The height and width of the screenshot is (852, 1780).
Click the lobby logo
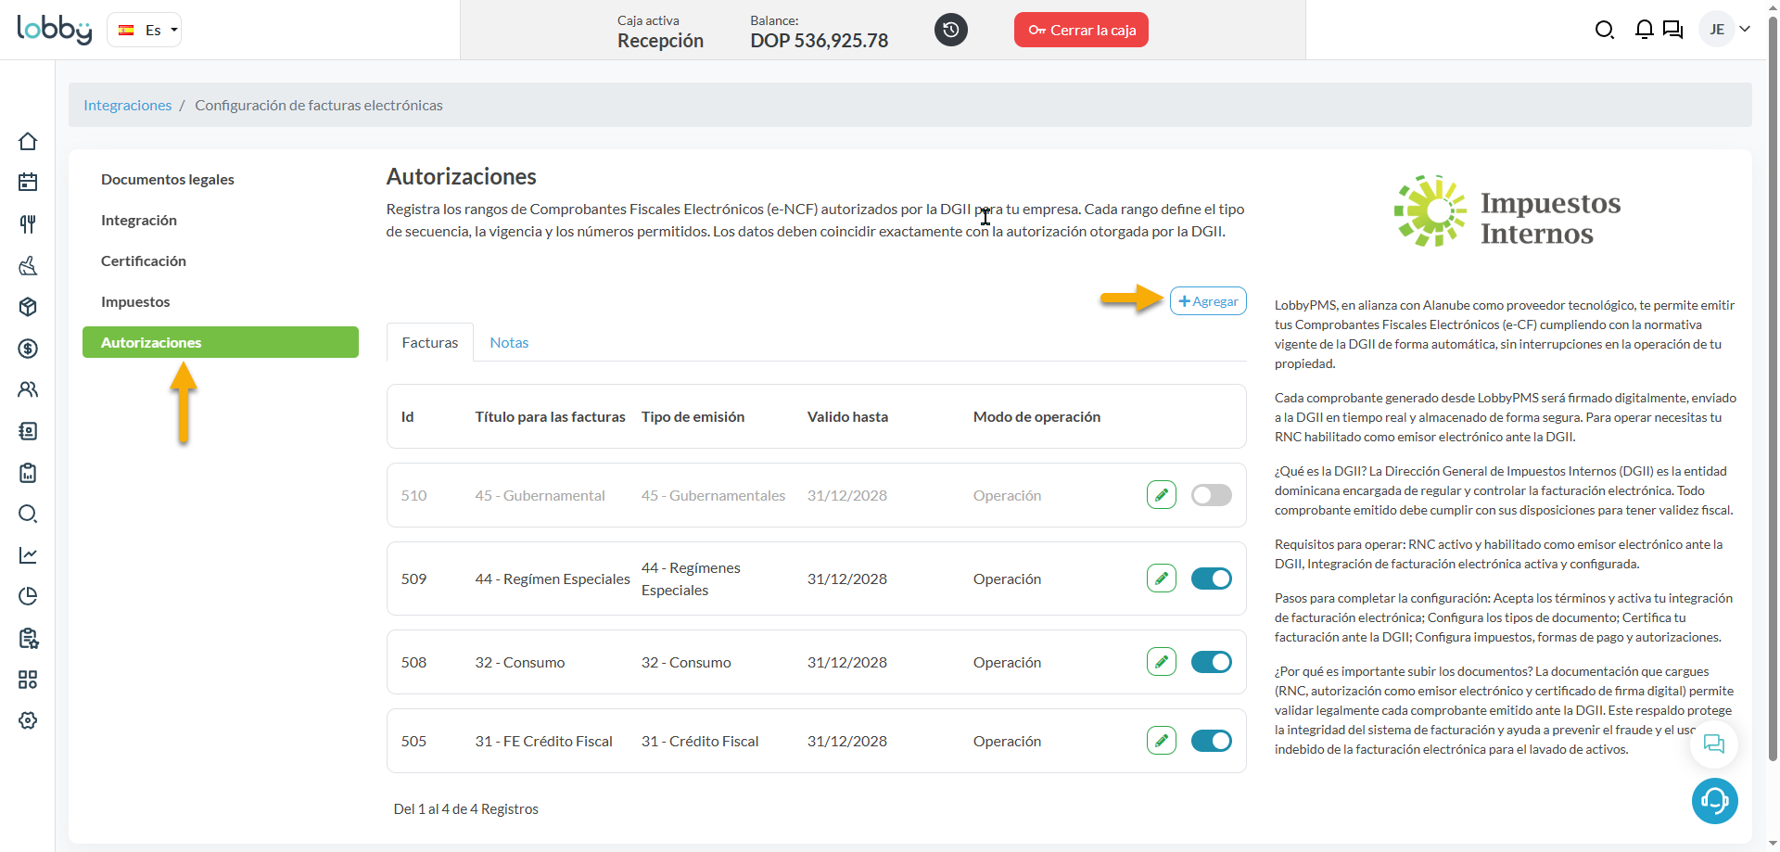tap(55, 30)
